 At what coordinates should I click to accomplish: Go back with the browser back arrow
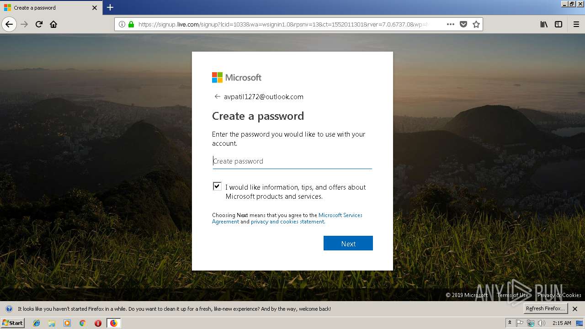tap(9, 24)
